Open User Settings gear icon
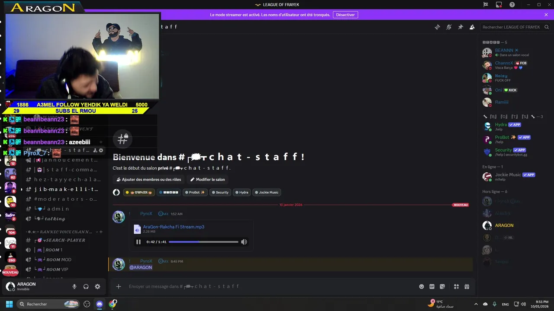 [97, 286]
